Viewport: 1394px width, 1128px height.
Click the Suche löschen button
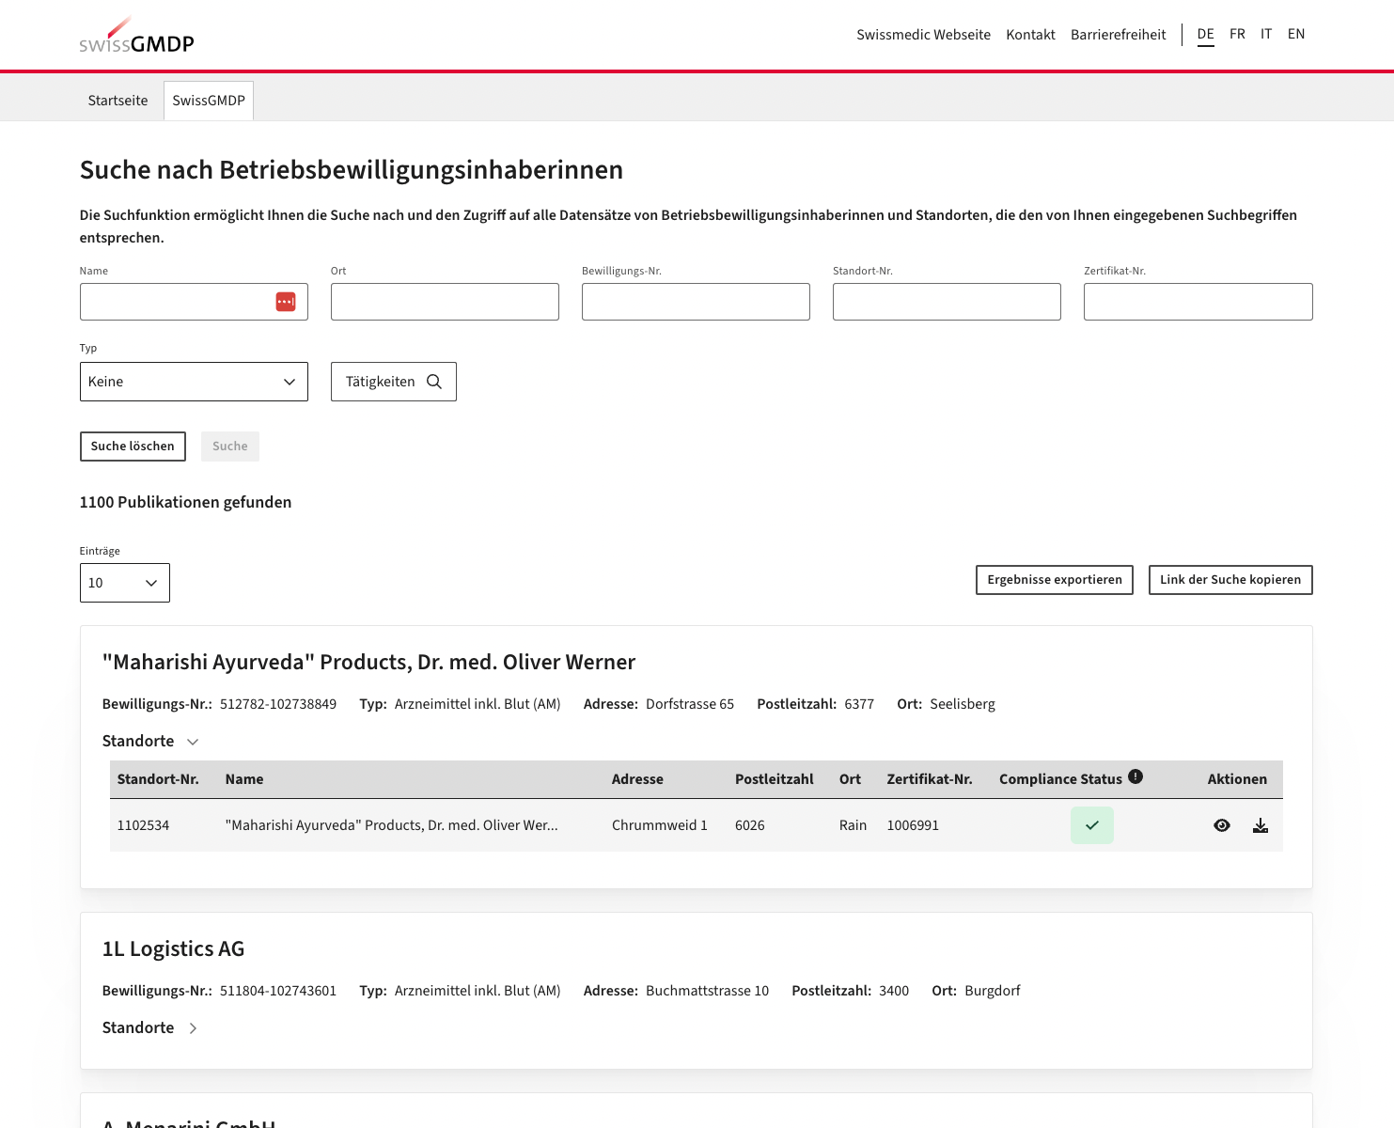[133, 446]
